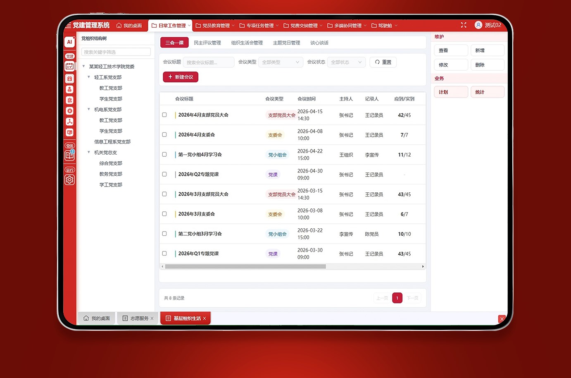Open the monitor screen sidebar icon
Screen dimensions: 571x378
tap(69, 132)
